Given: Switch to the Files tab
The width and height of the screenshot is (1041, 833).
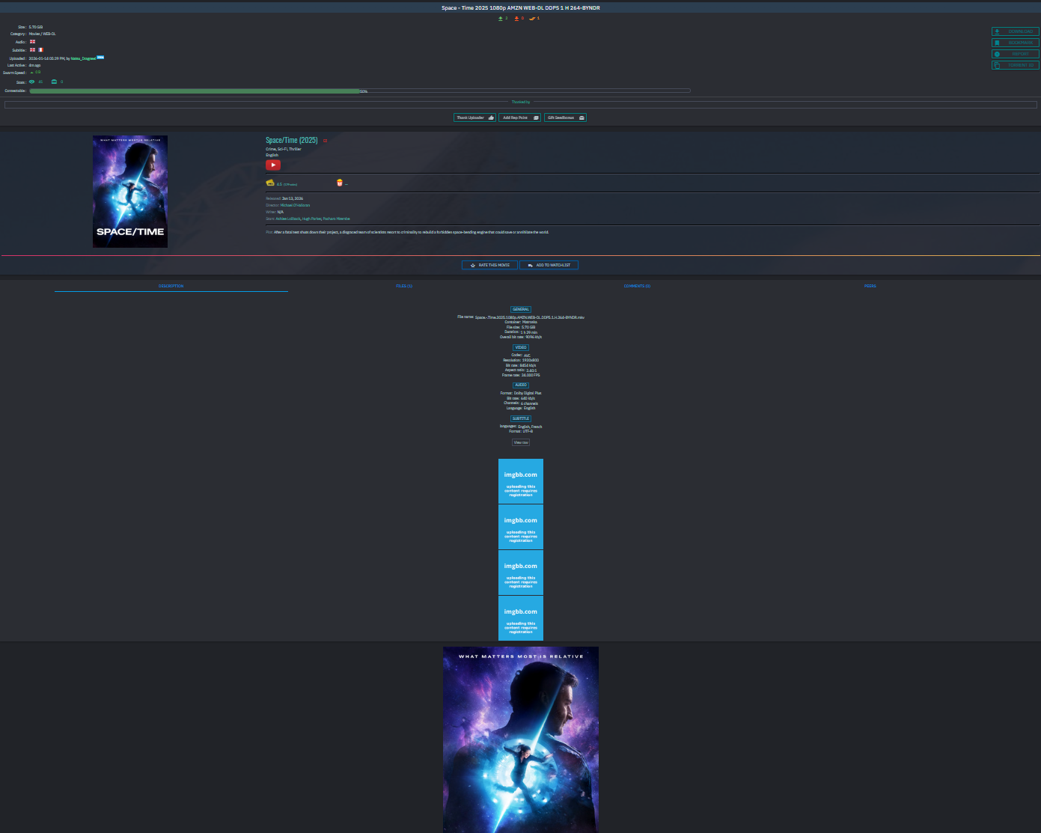Looking at the screenshot, I should [x=404, y=286].
